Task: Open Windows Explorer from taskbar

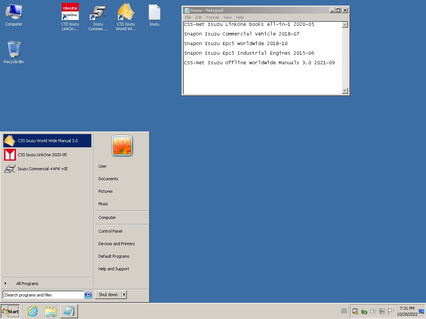Action: [x=51, y=311]
